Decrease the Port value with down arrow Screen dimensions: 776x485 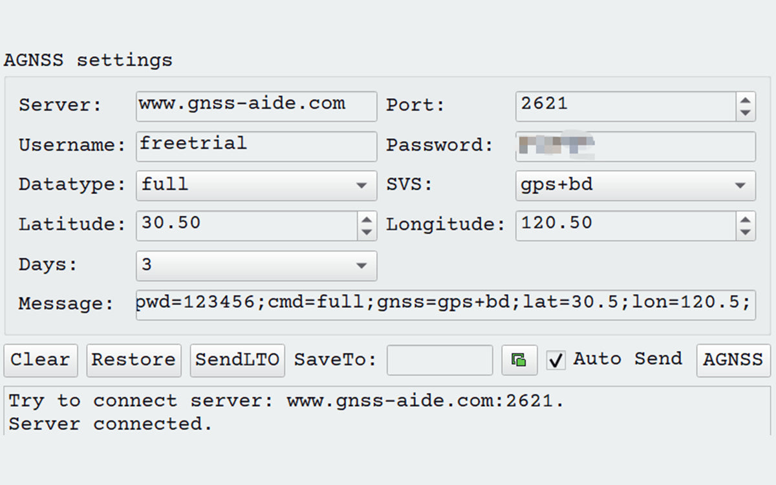click(x=746, y=113)
